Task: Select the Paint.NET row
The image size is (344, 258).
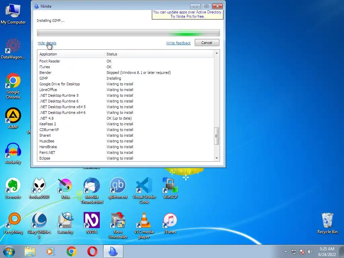Action: 126,153
